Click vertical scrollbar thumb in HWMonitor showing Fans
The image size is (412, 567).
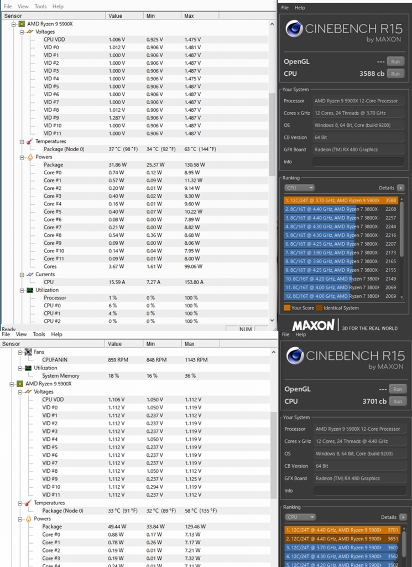click(x=273, y=455)
